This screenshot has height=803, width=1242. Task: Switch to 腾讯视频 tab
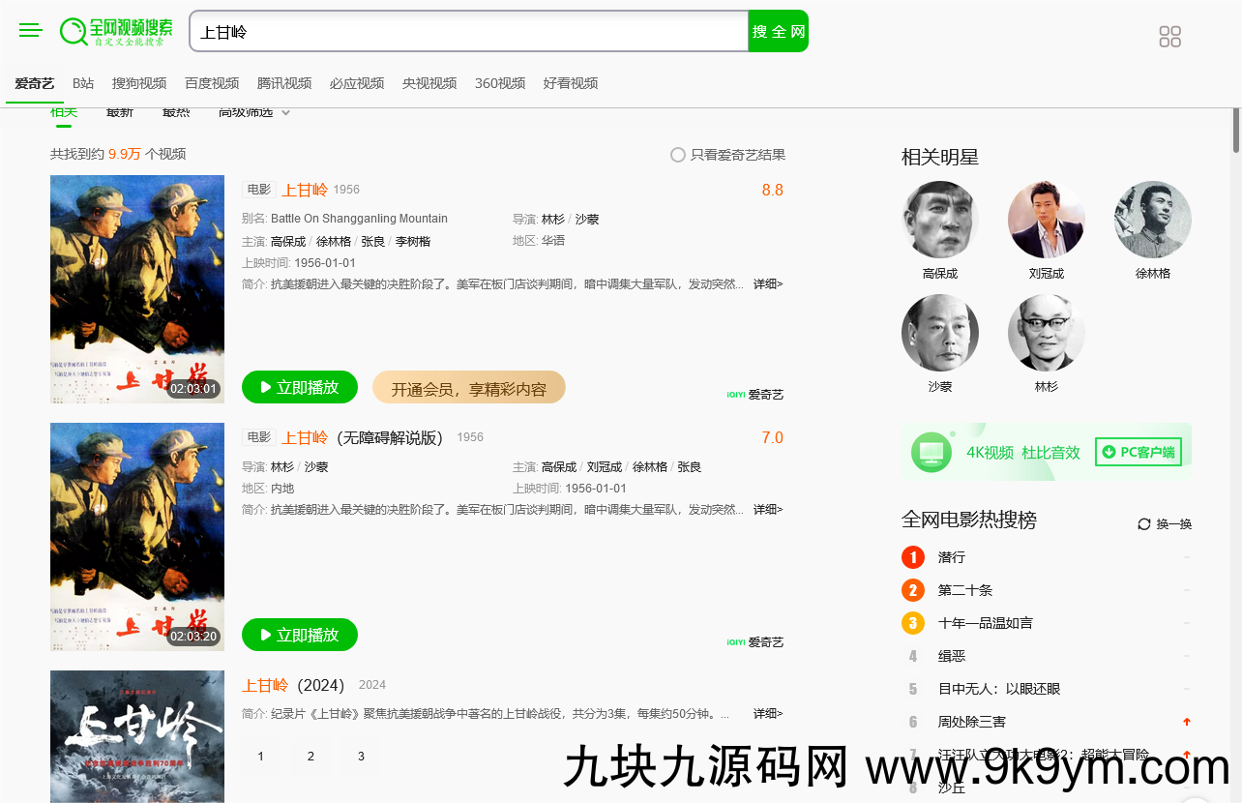(284, 83)
